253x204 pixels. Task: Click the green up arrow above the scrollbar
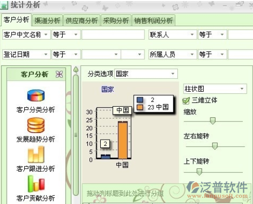(76, 70)
